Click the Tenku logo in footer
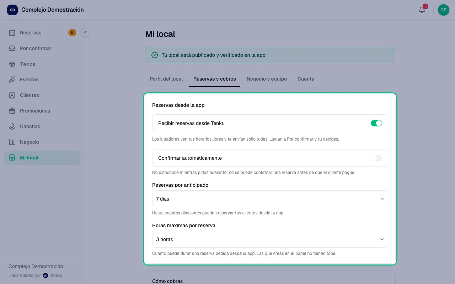Viewport: 455px width, 284px height. click(x=45, y=275)
